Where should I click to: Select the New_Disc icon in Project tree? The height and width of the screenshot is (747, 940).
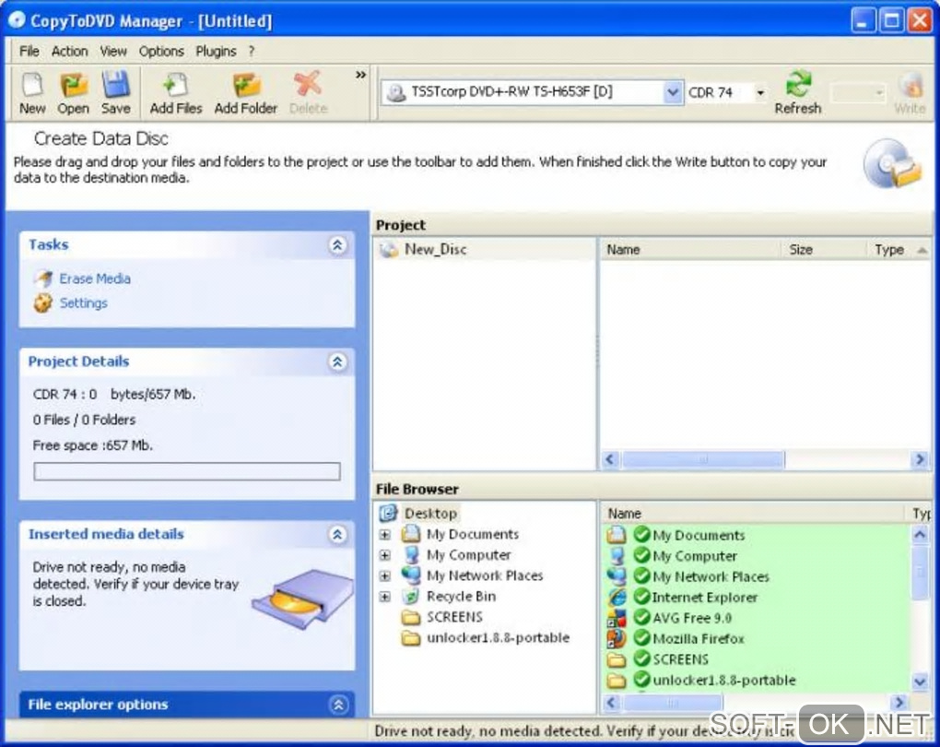click(389, 250)
